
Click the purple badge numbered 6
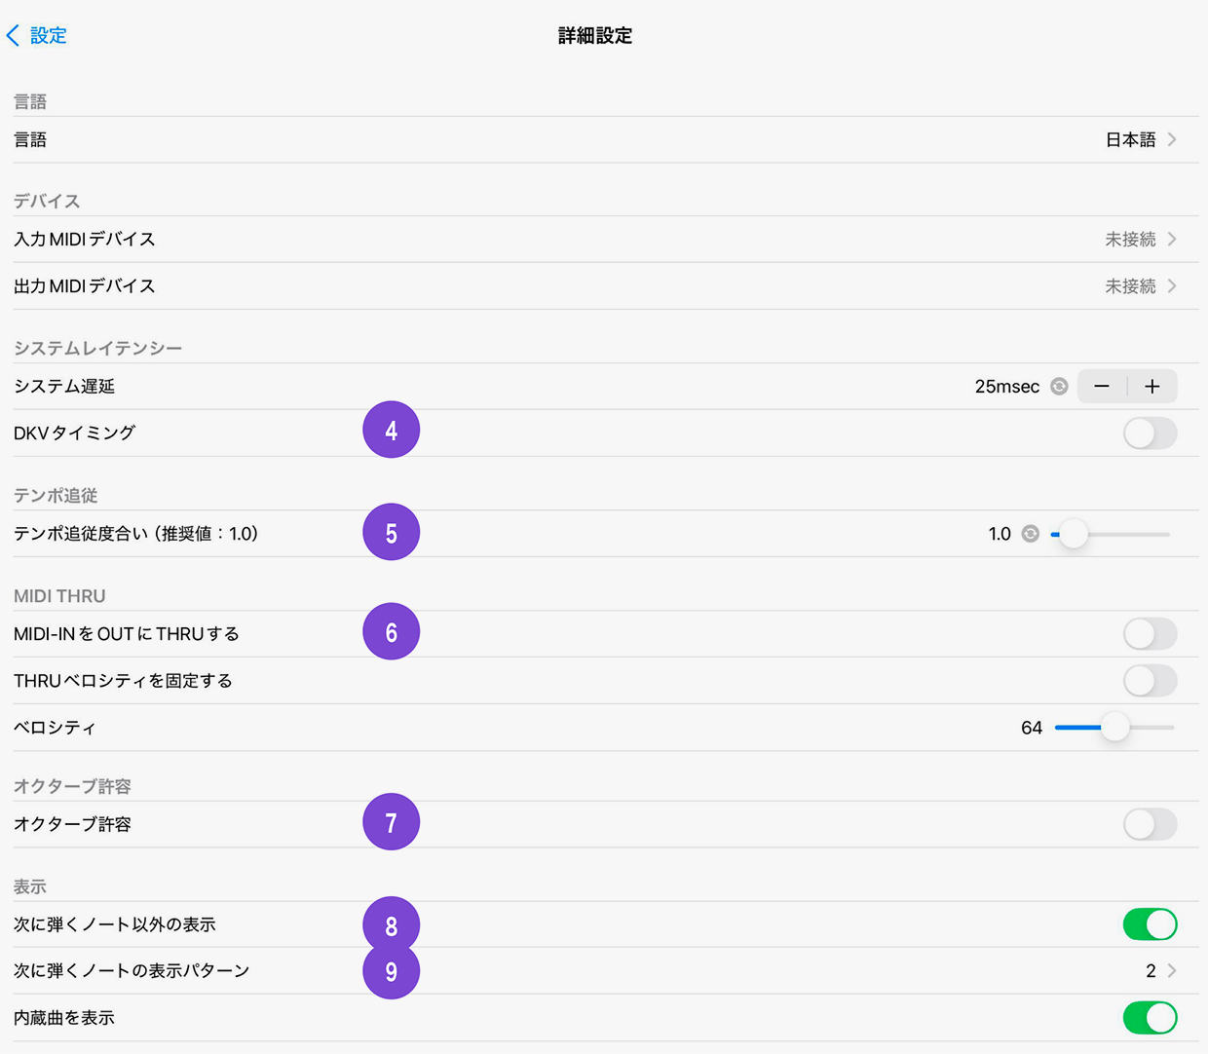tap(391, 631)
